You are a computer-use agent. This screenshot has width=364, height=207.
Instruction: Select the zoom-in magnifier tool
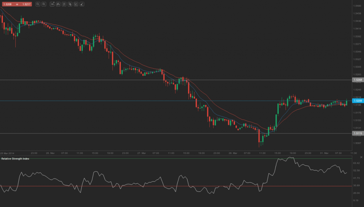pyautogui.click(x=38, y=4)
